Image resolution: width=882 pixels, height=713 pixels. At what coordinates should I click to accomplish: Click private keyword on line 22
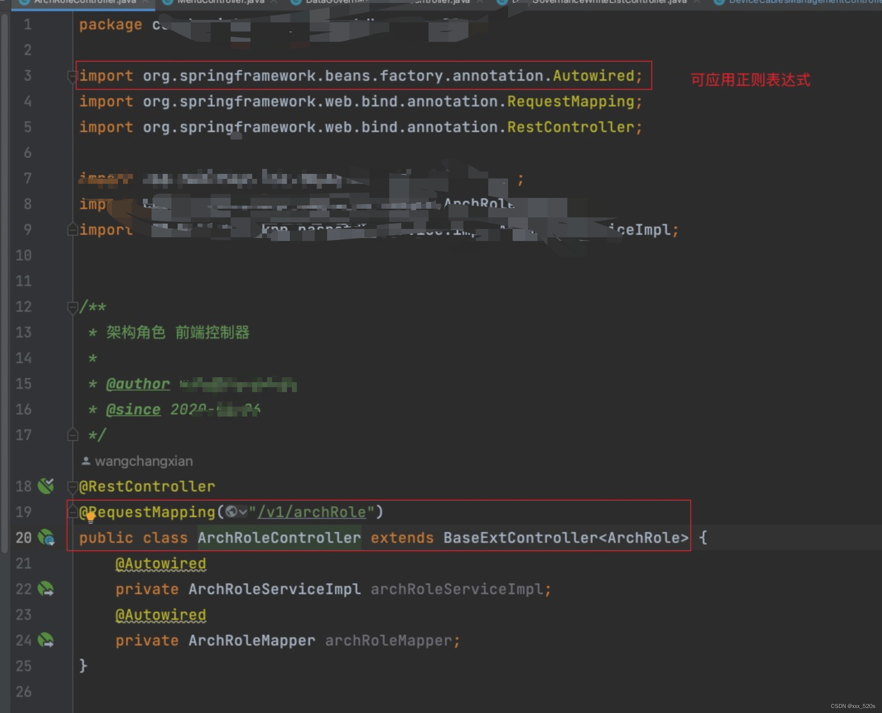147,589
